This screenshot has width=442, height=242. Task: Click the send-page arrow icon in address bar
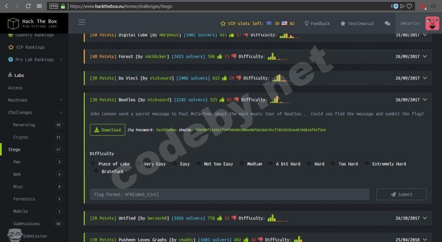tap(402, 6)
